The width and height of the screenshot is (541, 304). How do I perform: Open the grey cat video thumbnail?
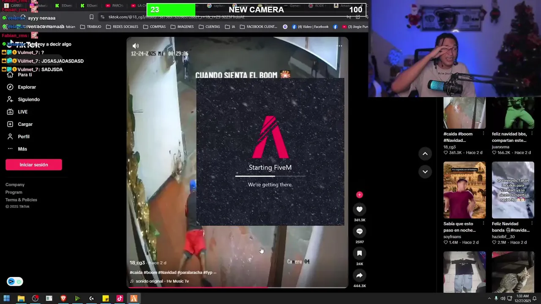point(513,272)
